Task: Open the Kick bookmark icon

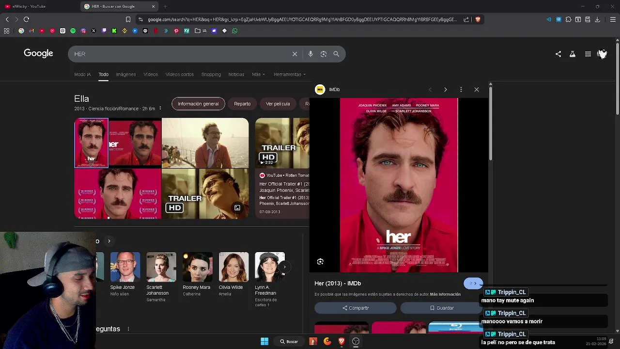Action: 114,31
